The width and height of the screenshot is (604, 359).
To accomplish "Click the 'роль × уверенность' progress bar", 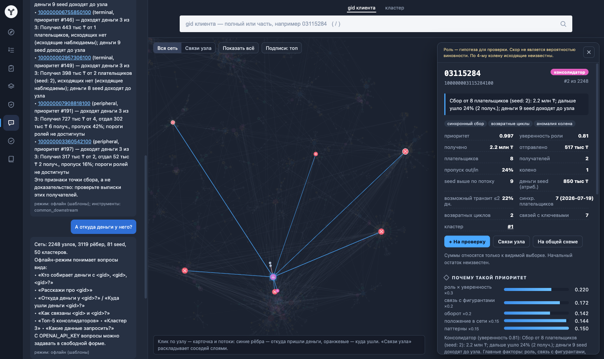I will tap(536, 289).
